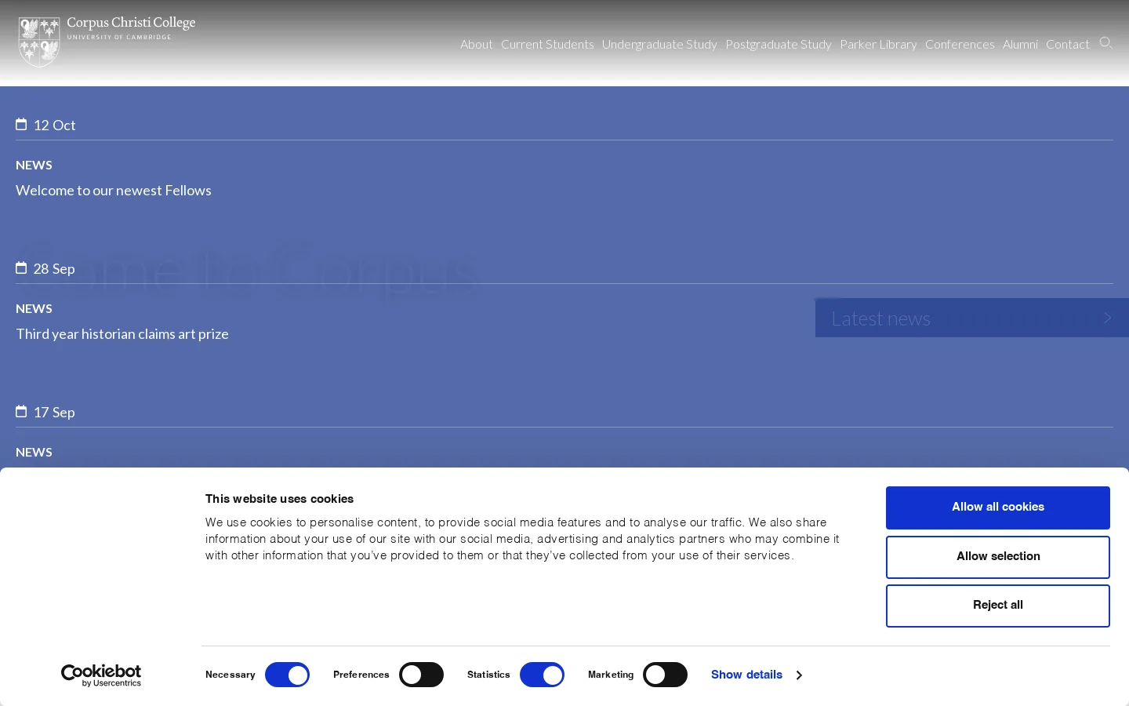Go to the Parker Library page
The image size is (1129, 706).
tap(878, 44)
